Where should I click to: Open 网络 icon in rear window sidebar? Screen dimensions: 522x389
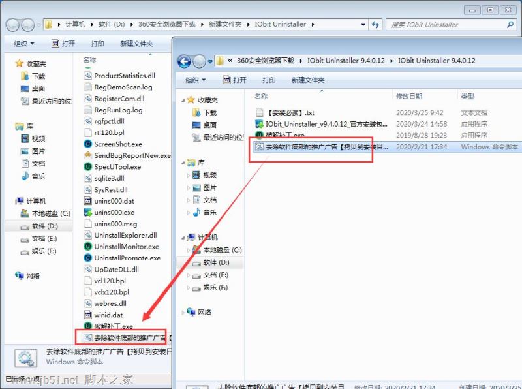(20, 275)
